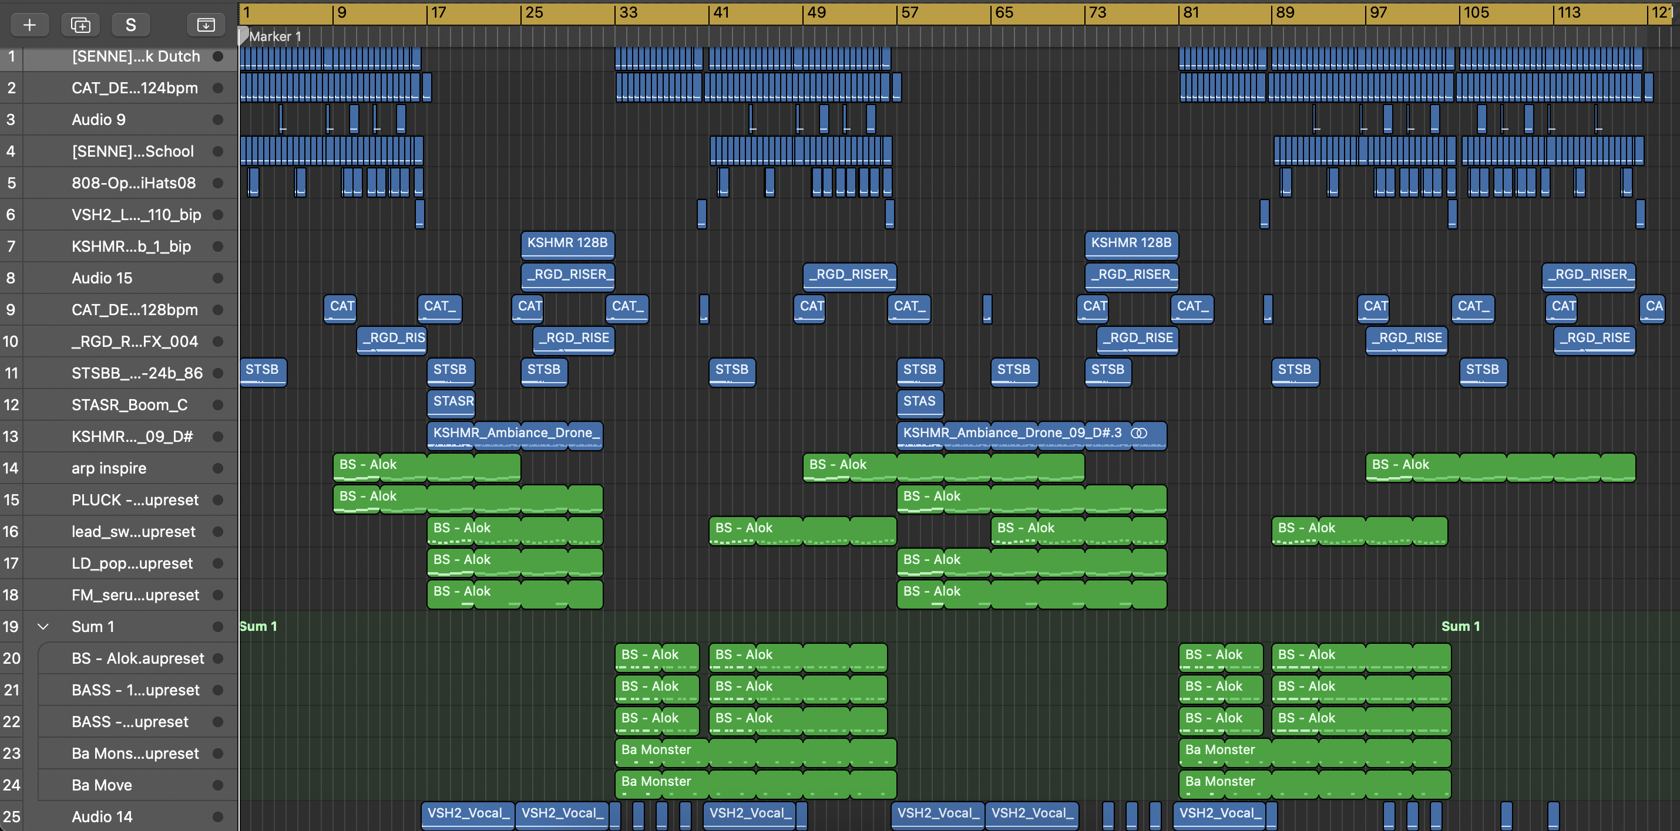1680x831 pixels.
Task: Select the BS - Alok.aupreset track header
Action: coord(119,658)
